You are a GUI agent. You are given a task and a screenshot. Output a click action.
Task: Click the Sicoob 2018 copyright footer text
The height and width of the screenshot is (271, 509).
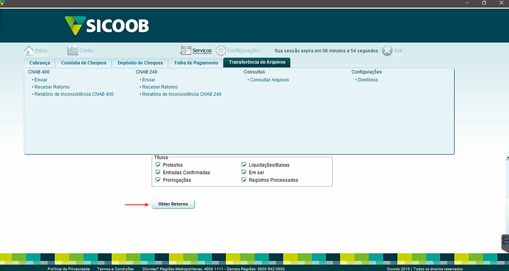click(425, 269)
